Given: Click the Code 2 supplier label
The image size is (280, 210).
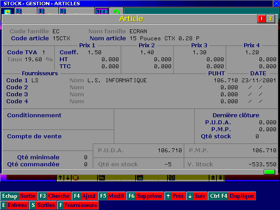Looking at the screenshot, I should (x=17, y=87).
